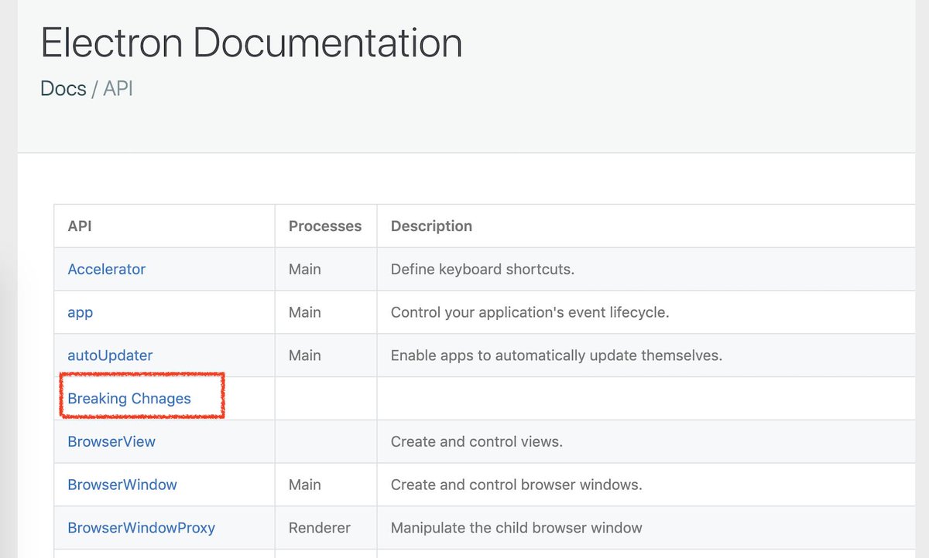The height and width of the screenshot is (558, 929).
Task: Click the Electron Documentation page heading
Action: pyautogui.click(x=252, y=43)
